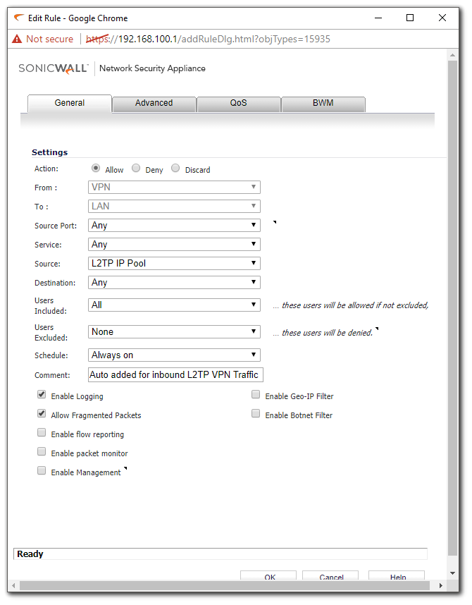This screenshot has width=472, height=605.
Task: Open the Users Included dropdown
Action: tap(175, 305)
